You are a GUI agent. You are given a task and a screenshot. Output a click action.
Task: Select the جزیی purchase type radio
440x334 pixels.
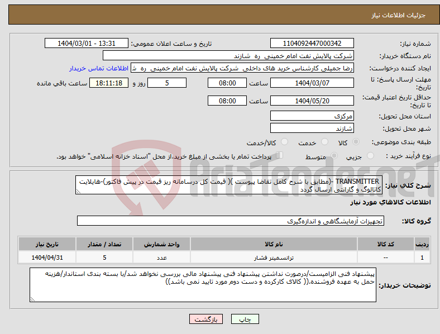point(370,155)
